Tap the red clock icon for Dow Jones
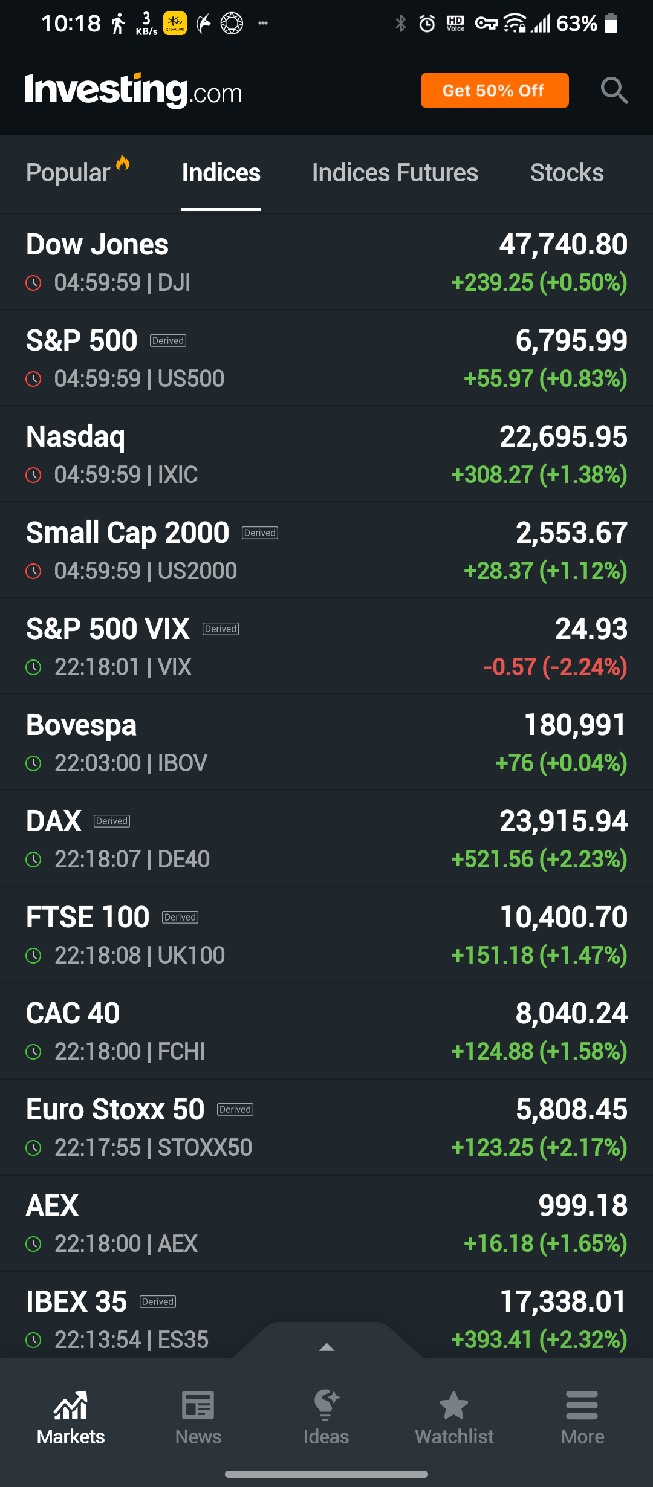653x1487 pixels. [34, 283]
